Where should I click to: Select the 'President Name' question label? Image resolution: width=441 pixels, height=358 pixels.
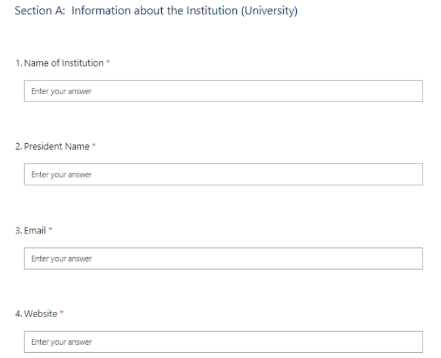(x=57, y=146)
